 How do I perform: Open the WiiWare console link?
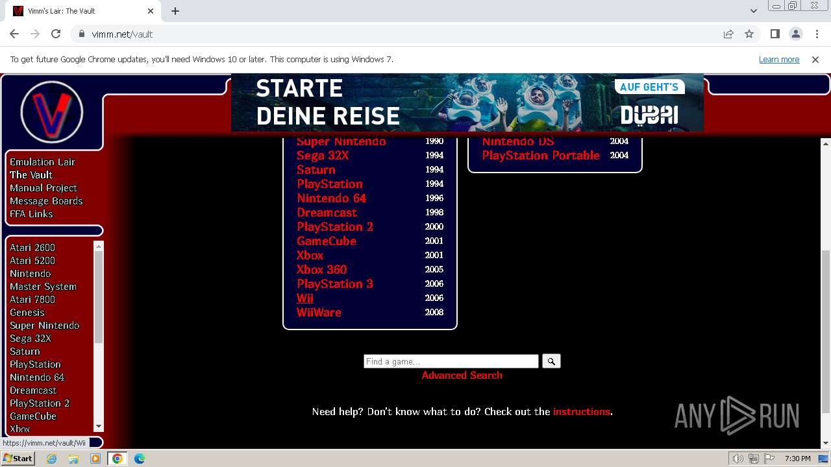pos(319,312)
